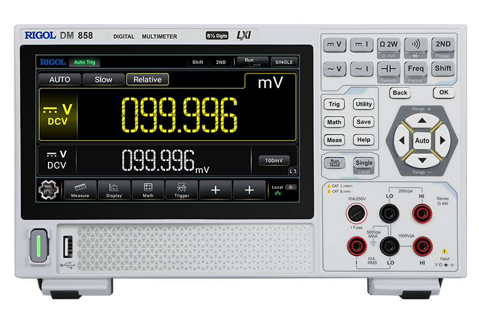Viewport: 479px width, 319px height.
Task: Tap the Math item in bottom bar
Action: coord(148,190)
